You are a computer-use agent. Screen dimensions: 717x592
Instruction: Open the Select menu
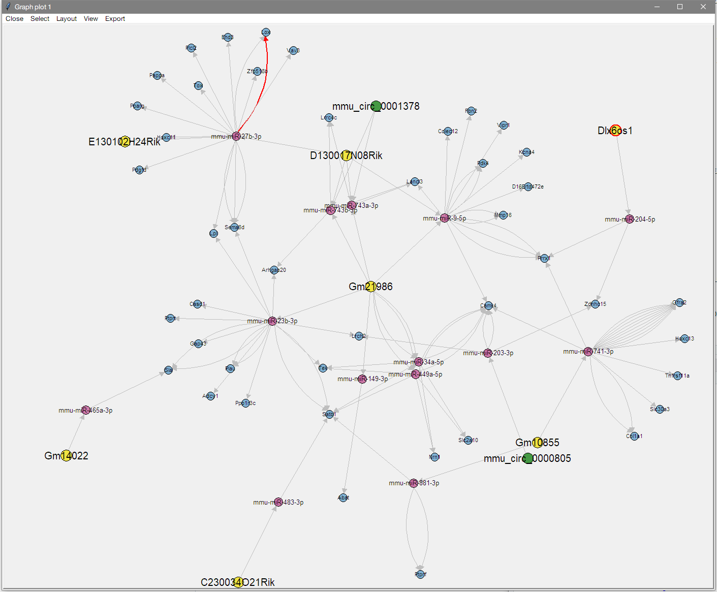click(40, 19)
